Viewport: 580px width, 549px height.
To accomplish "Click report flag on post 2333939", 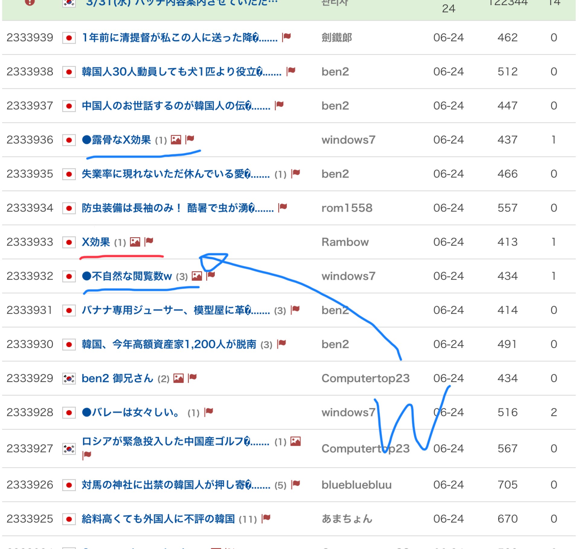I will point(286,37).
